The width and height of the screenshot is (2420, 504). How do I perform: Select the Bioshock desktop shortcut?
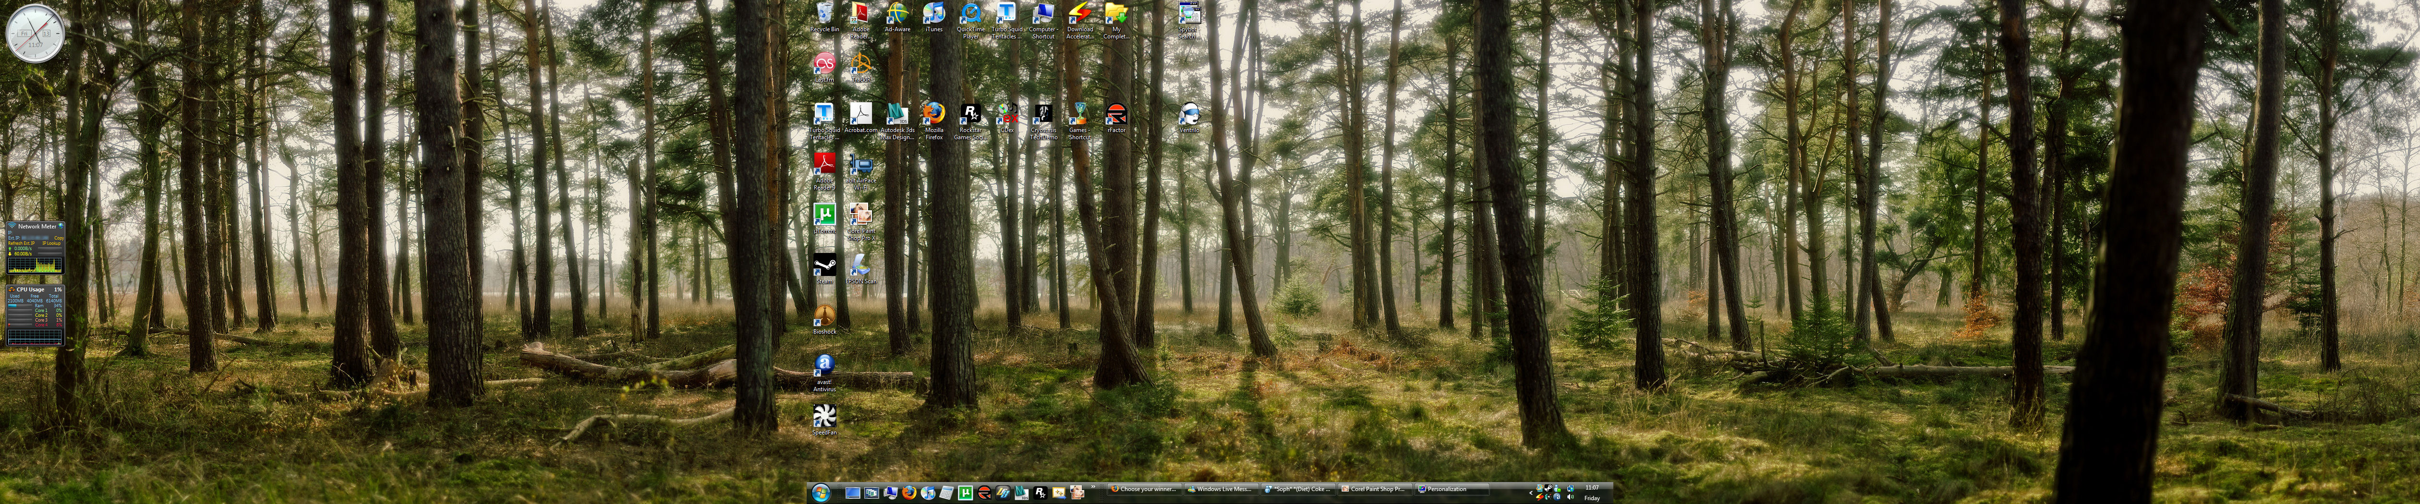pos(824,320)
